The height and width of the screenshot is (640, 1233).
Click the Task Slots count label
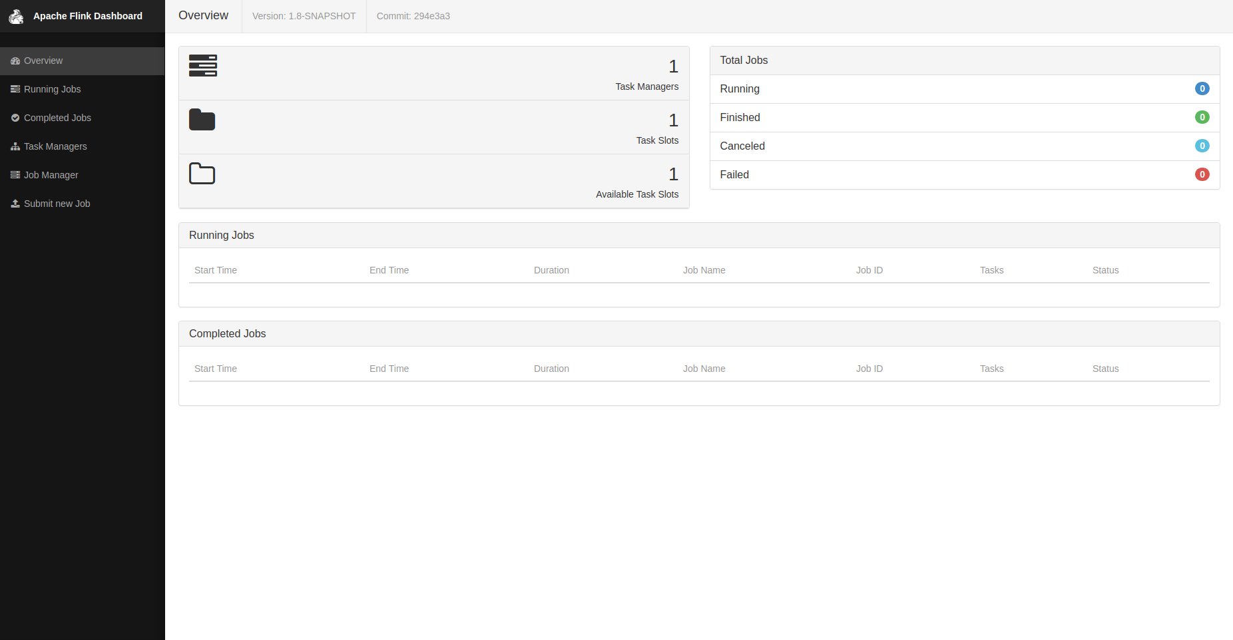click(x=658, y=140)
